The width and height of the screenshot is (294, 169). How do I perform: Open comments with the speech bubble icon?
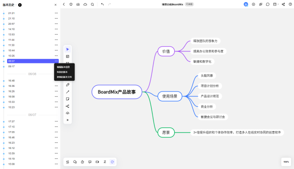pyautogui.click(x=268, y=4)
